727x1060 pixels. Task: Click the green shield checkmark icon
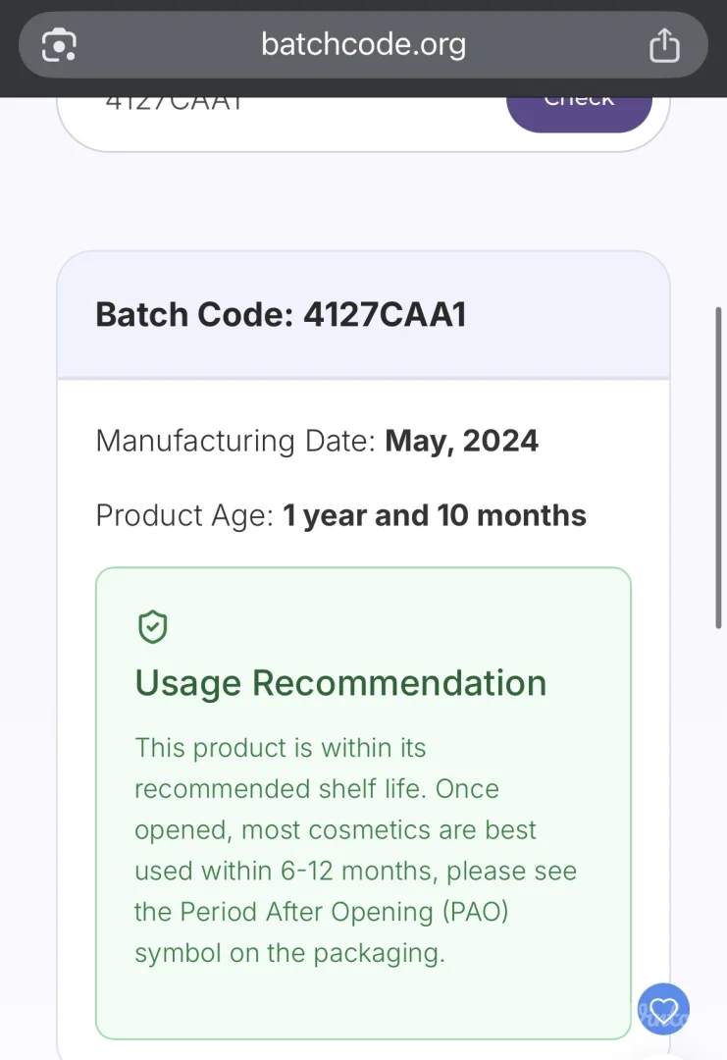(152, 627)
